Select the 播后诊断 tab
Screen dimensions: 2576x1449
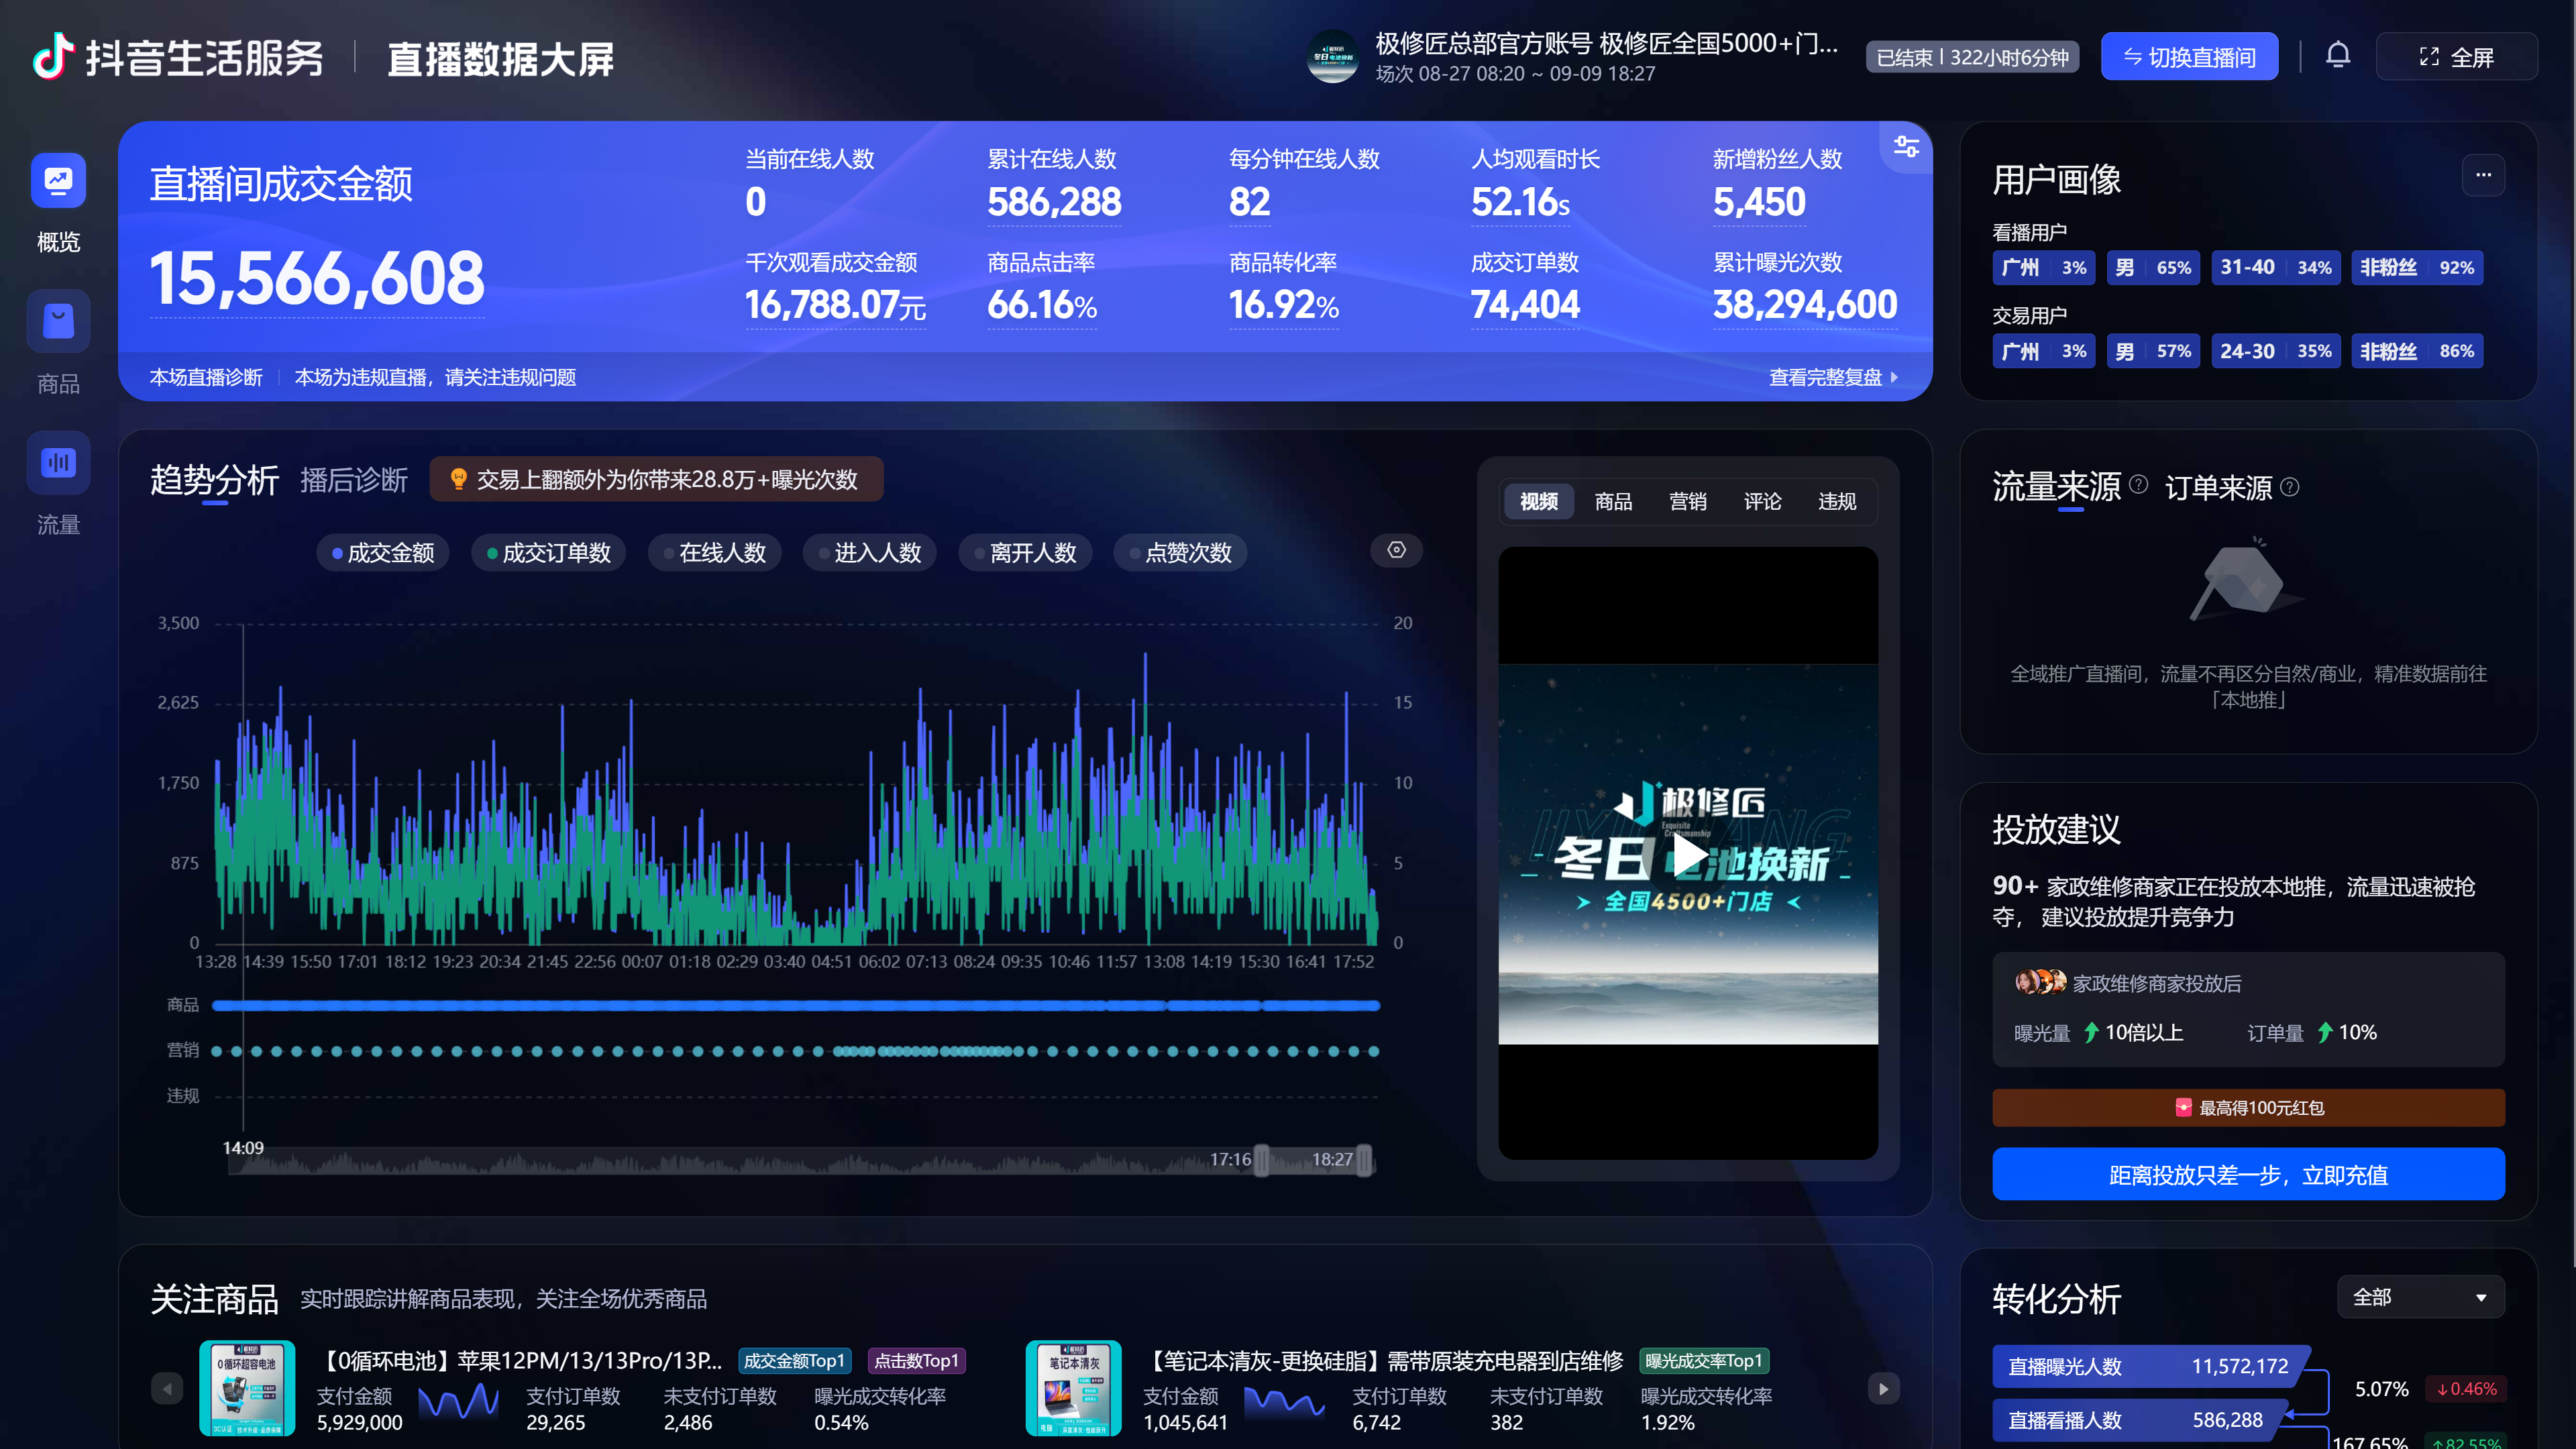(x=354, y=480)
